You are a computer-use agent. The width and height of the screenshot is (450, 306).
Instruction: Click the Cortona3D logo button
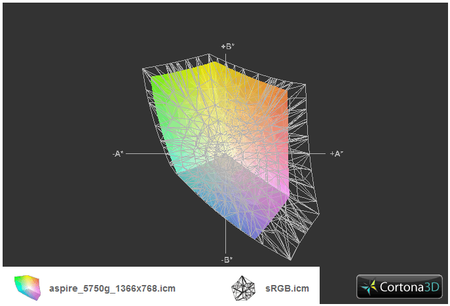pos(399,286)
